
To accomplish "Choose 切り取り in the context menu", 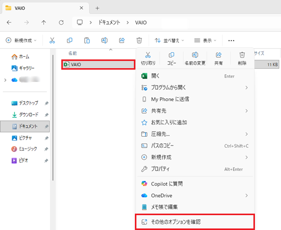I will 148,58.
